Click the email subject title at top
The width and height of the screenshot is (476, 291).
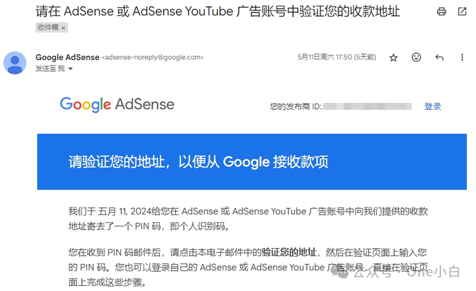[x=218, y=11]
